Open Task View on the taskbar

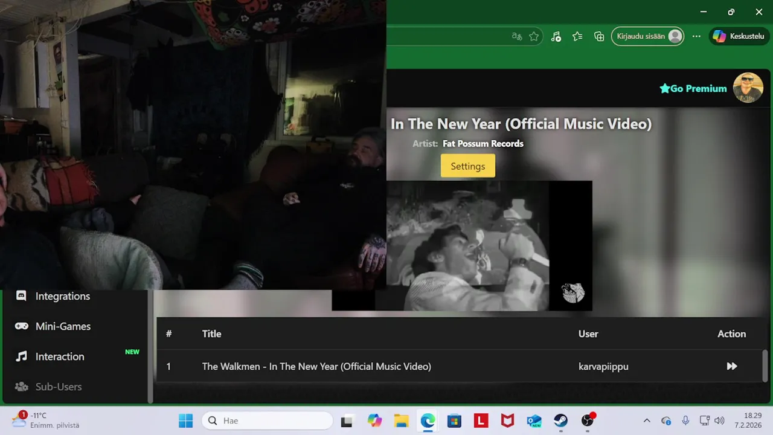(x=347, y=420)
